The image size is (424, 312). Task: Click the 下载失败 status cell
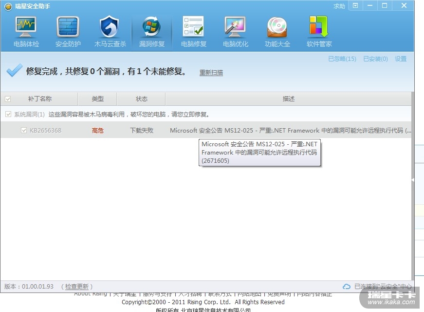(142, 130)
